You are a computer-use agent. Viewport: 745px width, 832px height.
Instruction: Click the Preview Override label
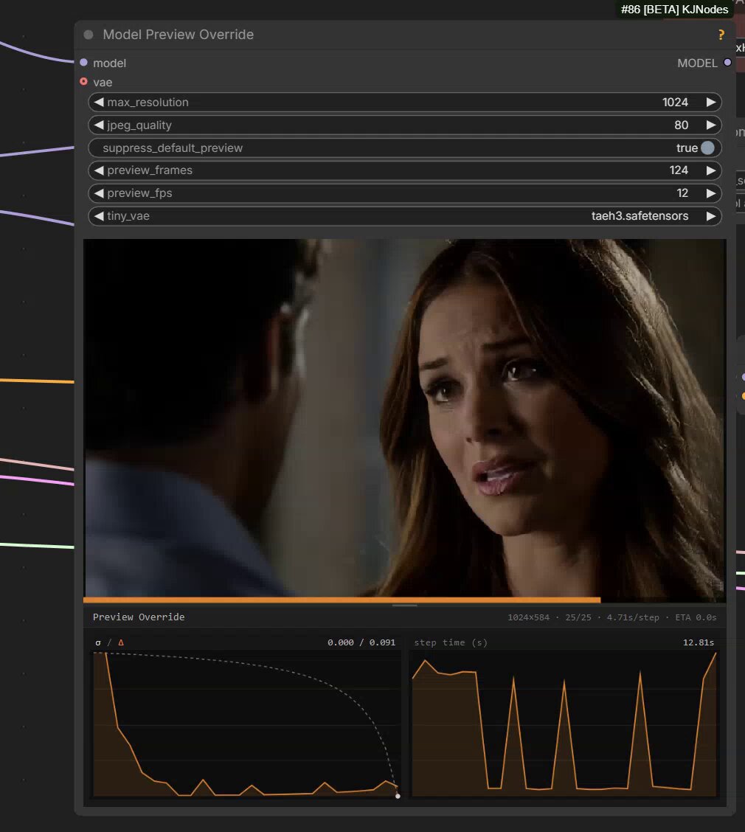[x=139, y=617]
